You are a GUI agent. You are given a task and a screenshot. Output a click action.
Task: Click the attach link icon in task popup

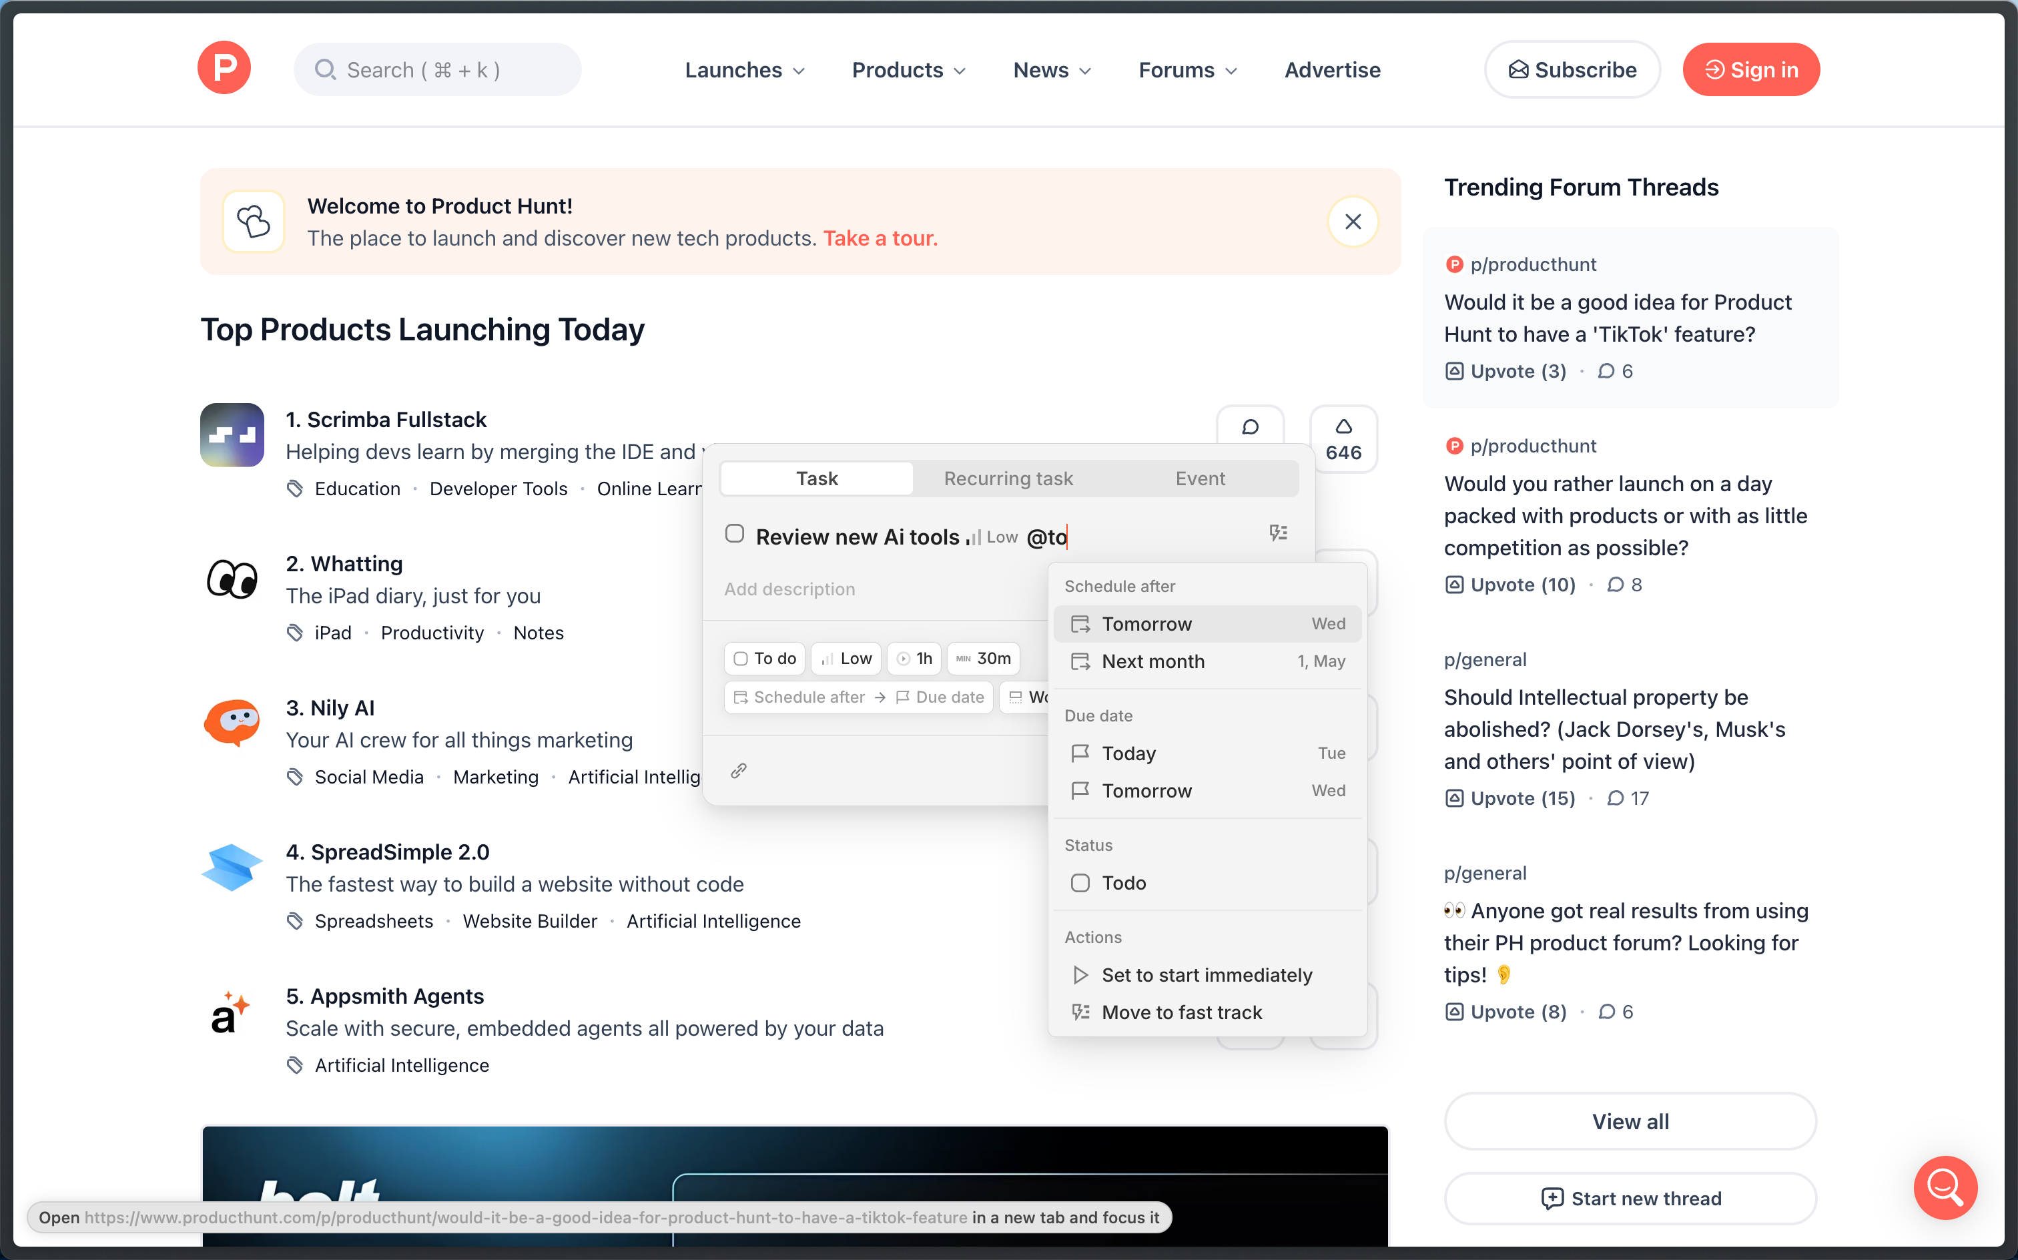pyautogui.click(x=738, y=771)
